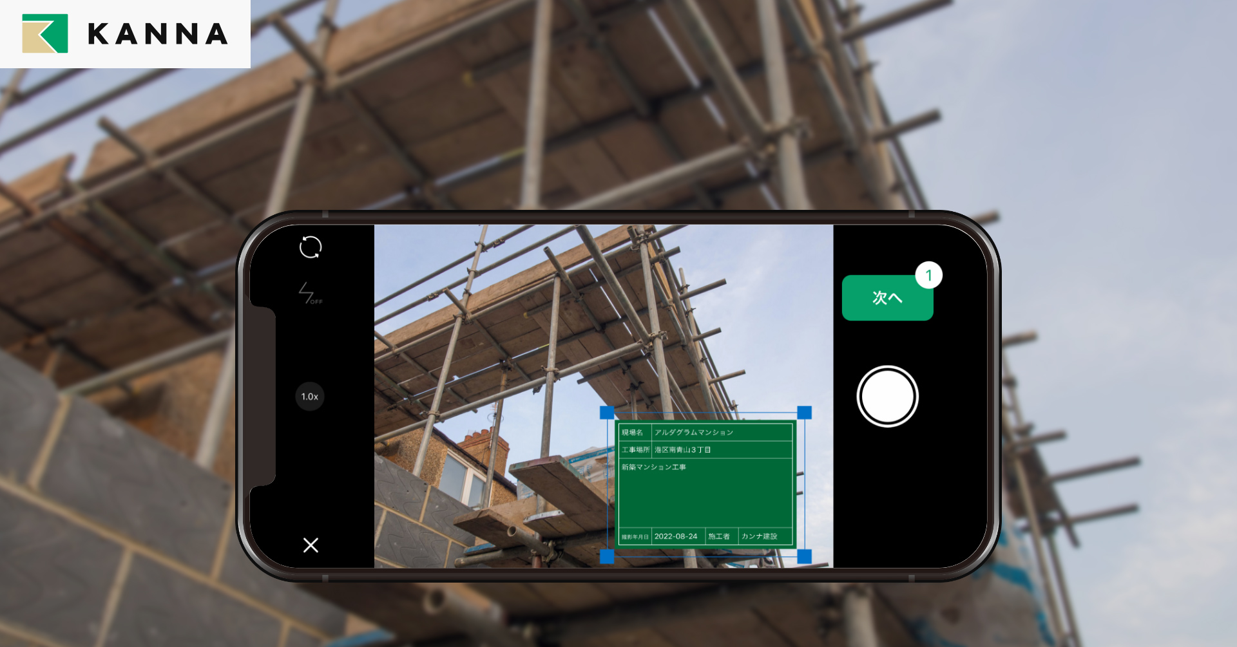Click the top-left blue handle of blackboard

pos(607,413)
